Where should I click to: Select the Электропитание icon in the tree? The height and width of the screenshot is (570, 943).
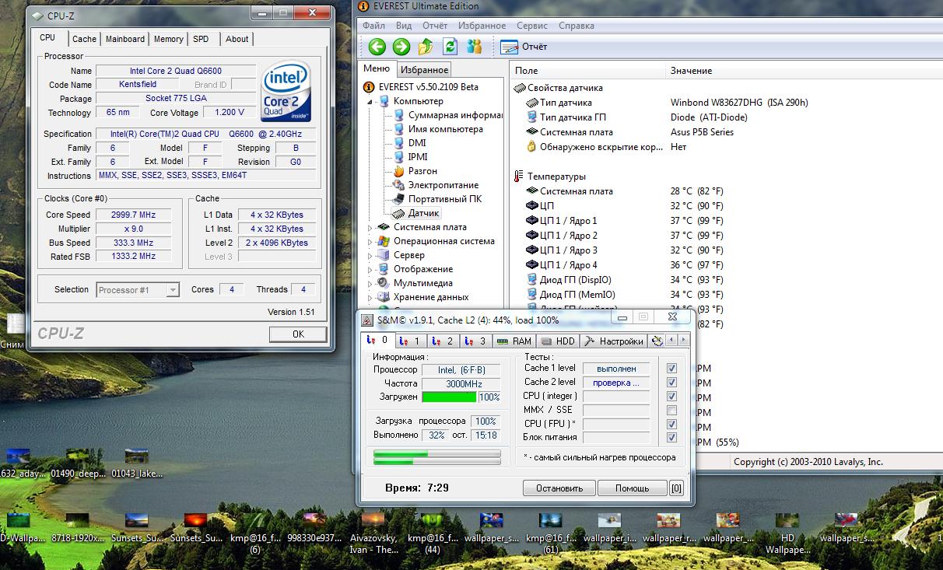pos(398,185)
